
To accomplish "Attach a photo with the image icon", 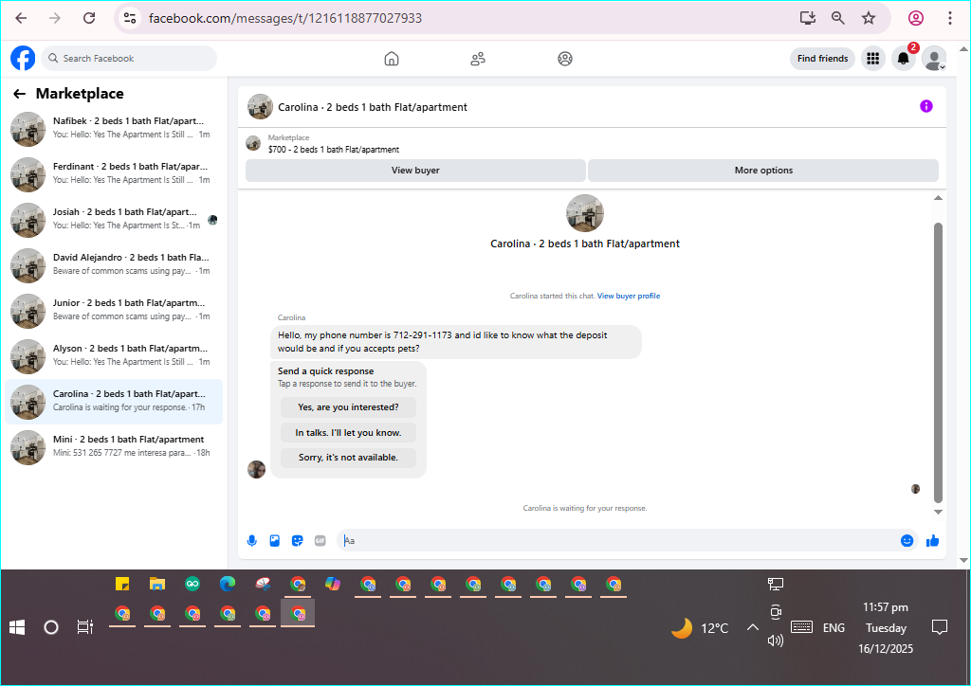I will 275,541.
